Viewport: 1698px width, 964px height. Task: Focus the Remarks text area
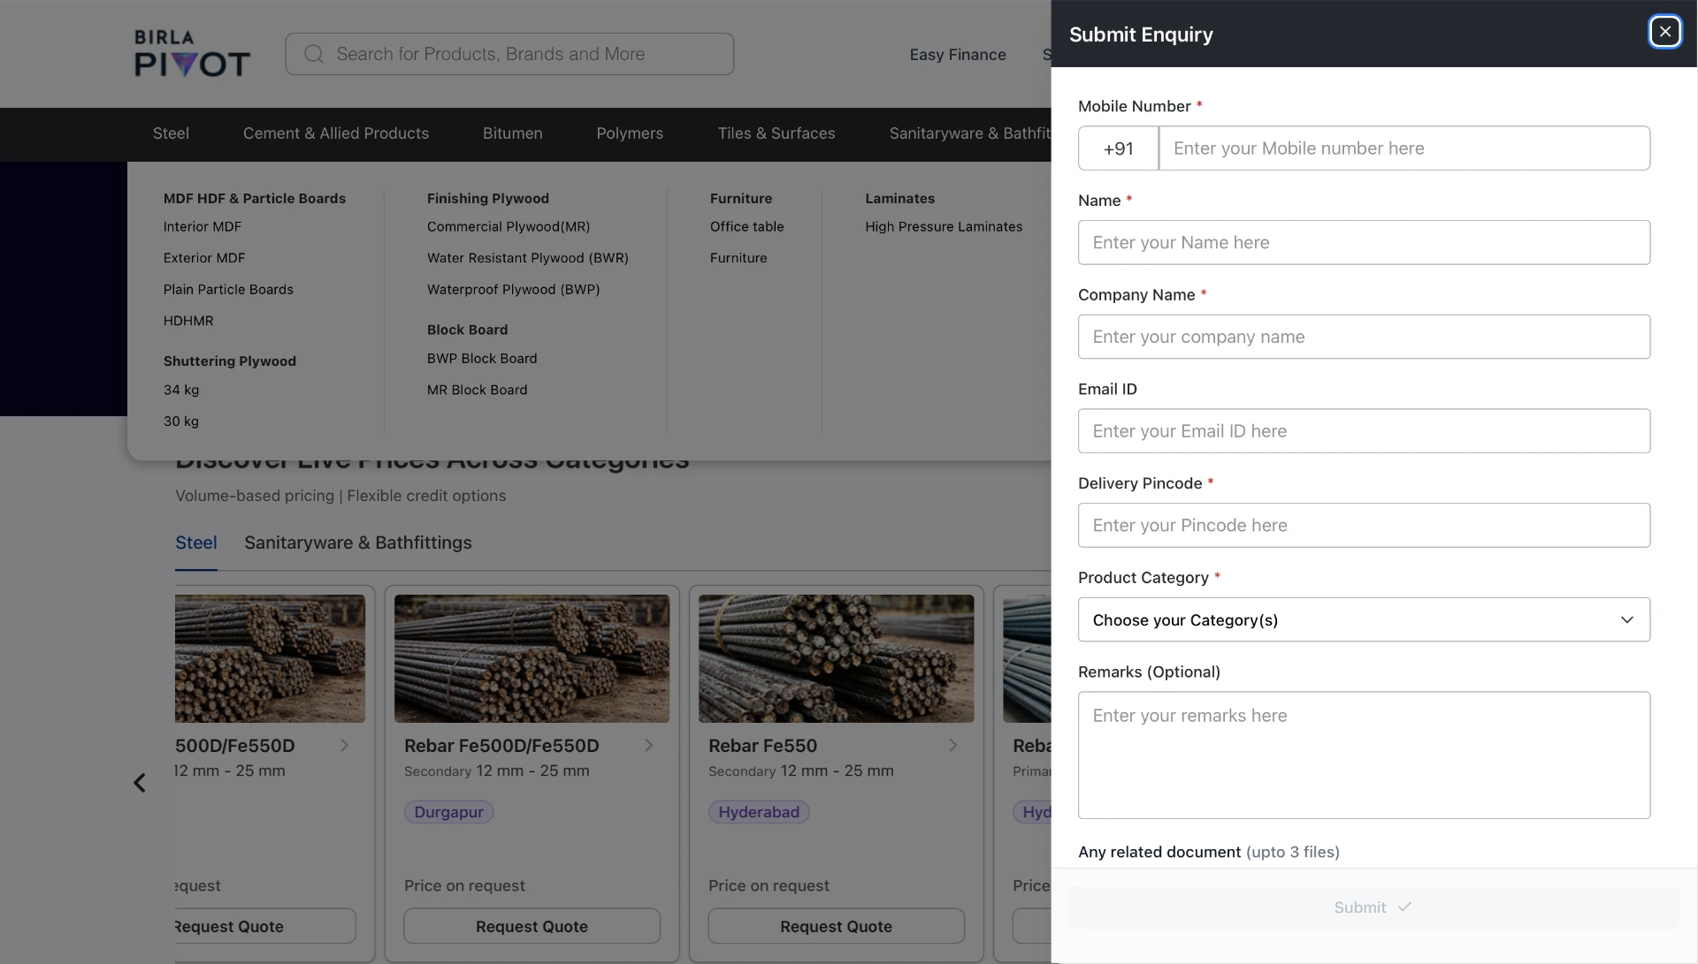click(x=1364, y=755)
